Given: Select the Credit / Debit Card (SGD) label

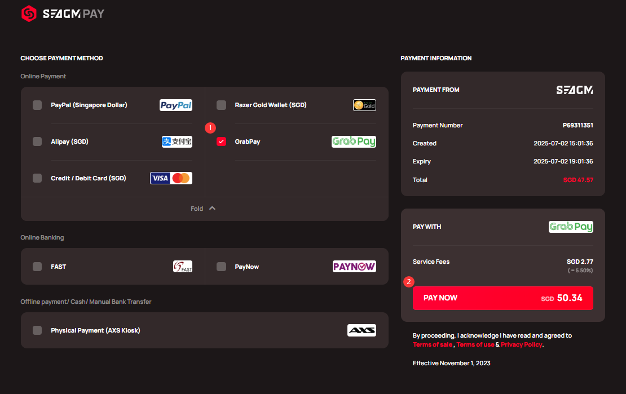Looking at the screenshot, I should pyautogui.click(x=88, y=178).
